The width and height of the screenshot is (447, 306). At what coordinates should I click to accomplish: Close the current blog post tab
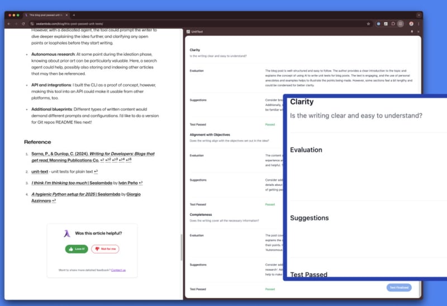(67, 15)
